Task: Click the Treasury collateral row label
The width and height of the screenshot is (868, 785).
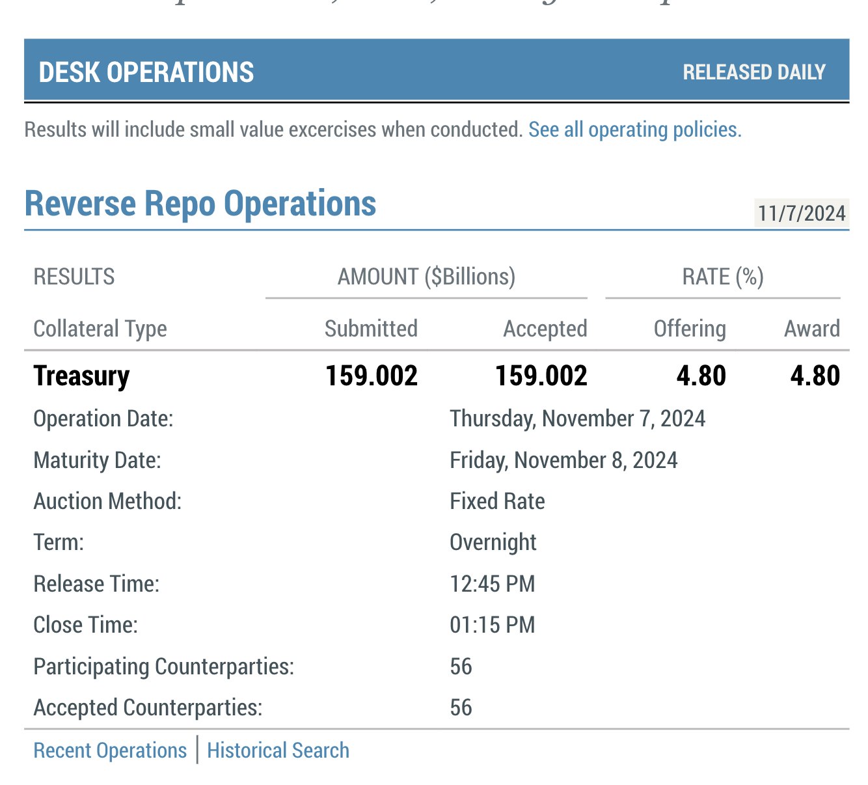Action: click(x=81, y=376)
